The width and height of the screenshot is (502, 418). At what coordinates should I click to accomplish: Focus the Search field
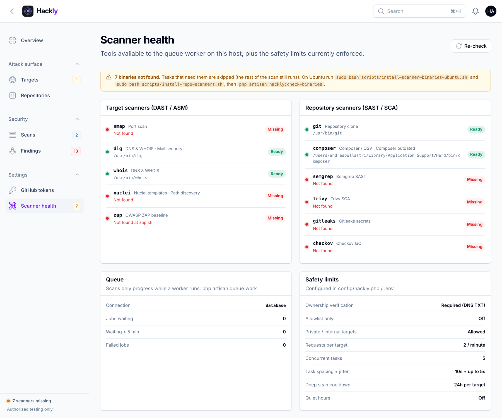pos(419,11)
